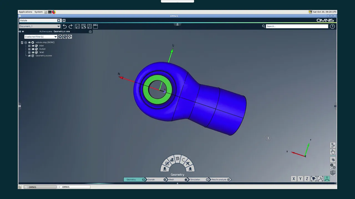Show the Geometry scene via crossed eye icon

click(29, 56)
